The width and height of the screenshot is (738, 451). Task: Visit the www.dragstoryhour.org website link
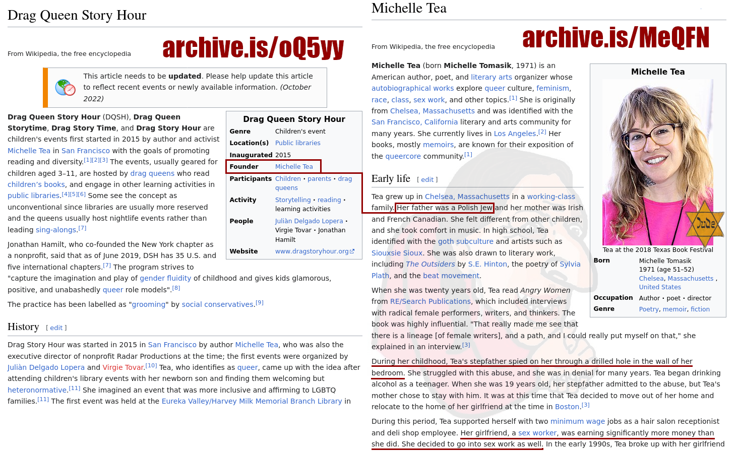tap(312, 251)
